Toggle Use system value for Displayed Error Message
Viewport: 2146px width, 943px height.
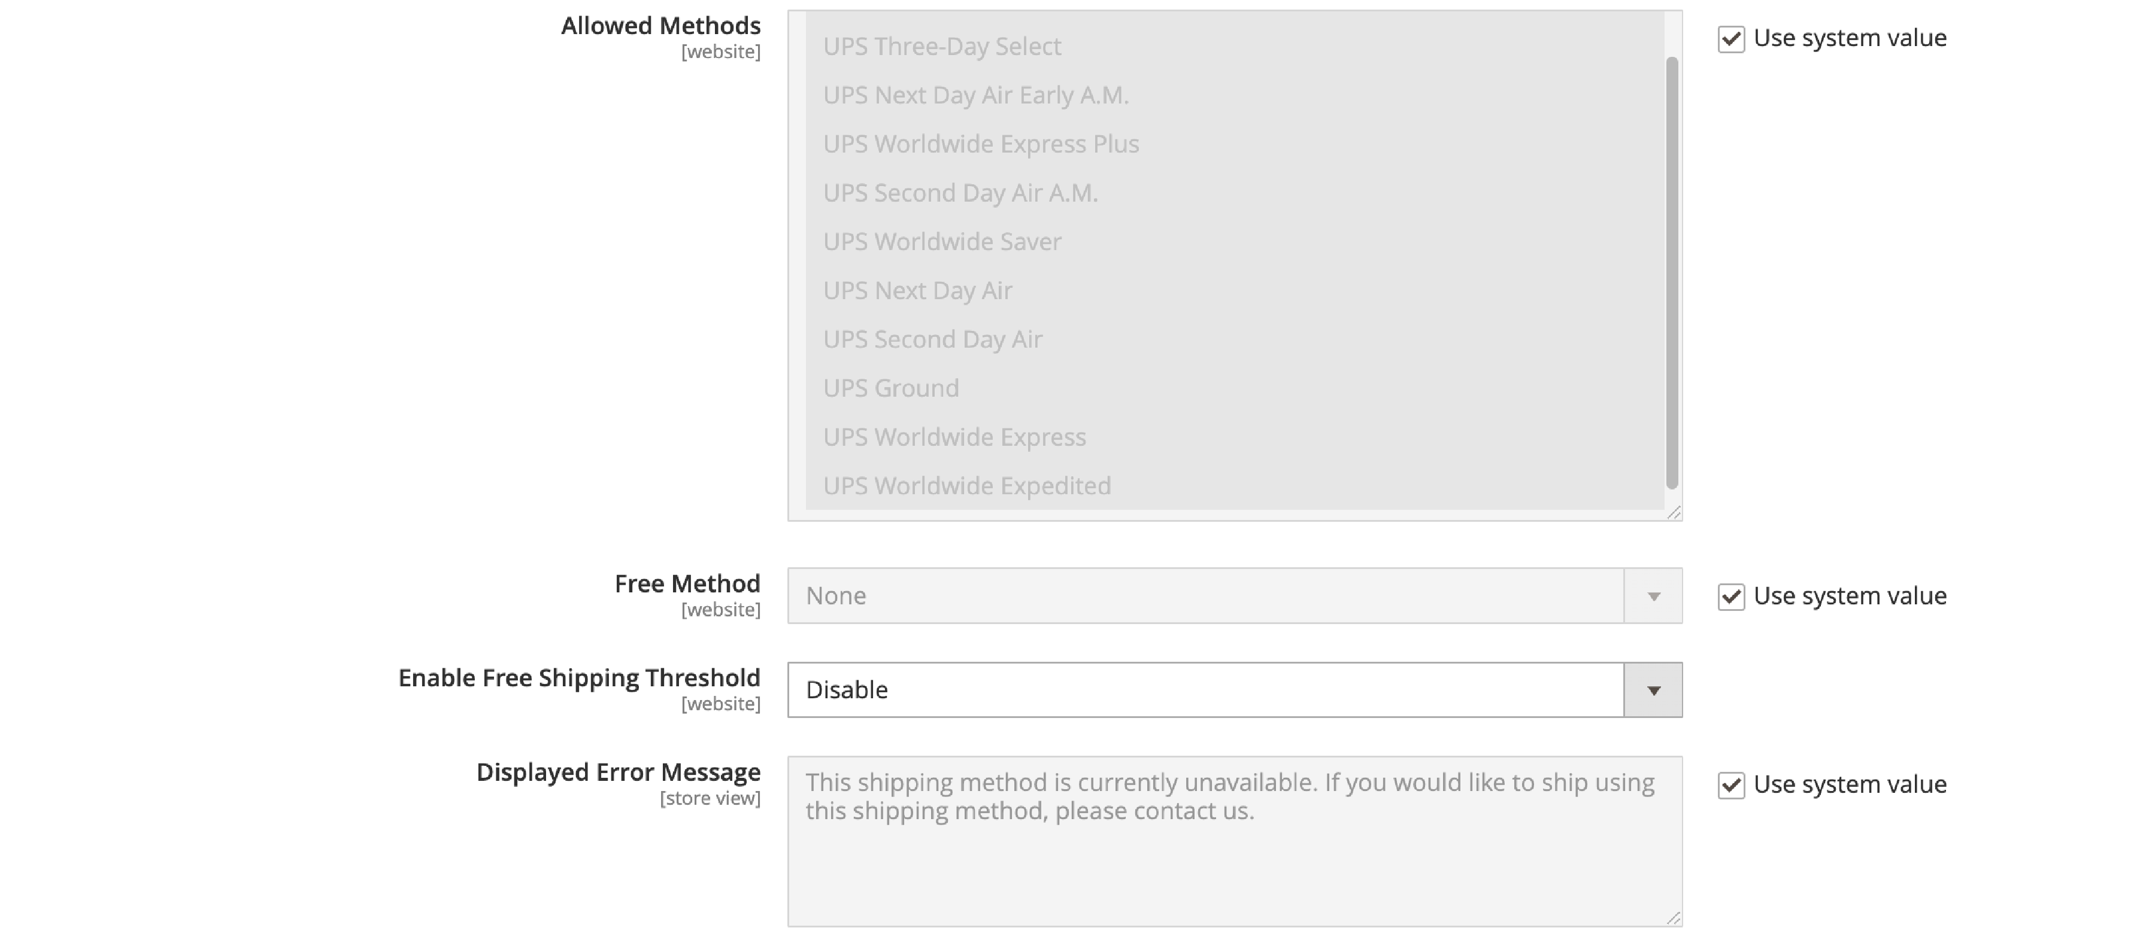[1731, 785]
